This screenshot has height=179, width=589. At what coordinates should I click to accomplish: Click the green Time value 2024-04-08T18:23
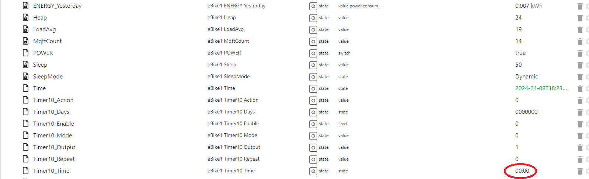(x=541, y=88)
